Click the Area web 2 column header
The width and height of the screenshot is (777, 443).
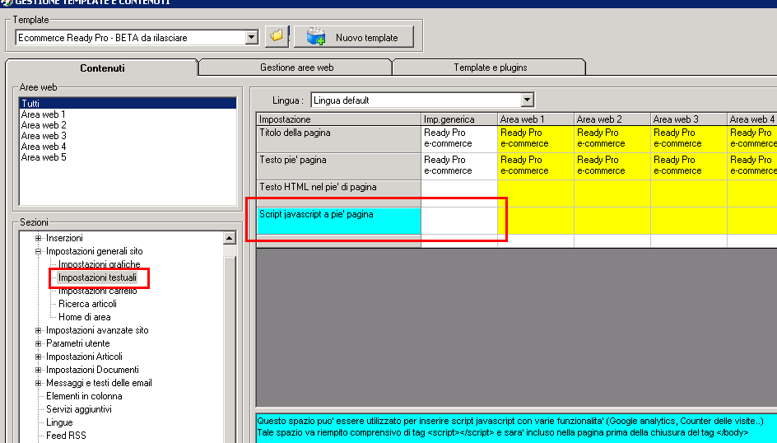[612, 119]
